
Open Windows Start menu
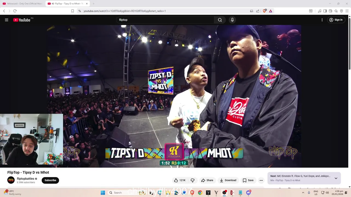(103, 193)
